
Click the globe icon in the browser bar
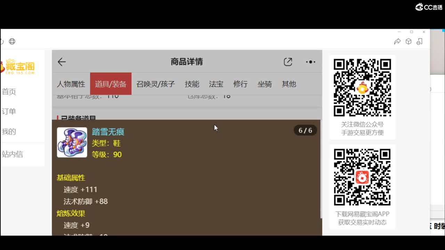(12, 41)
